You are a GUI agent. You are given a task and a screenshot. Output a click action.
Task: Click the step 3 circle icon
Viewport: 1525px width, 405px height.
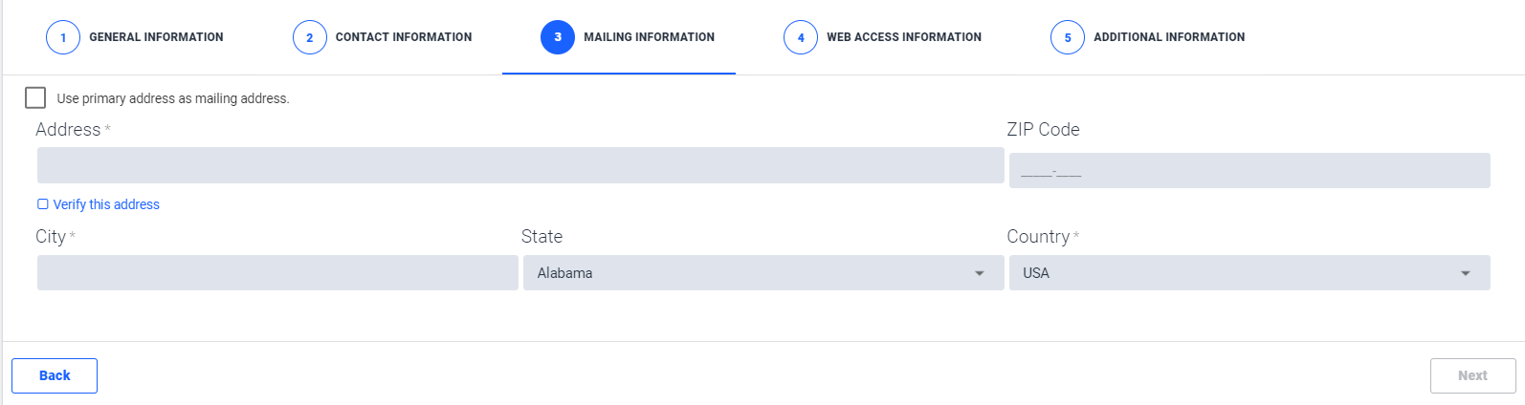[558, 37]
